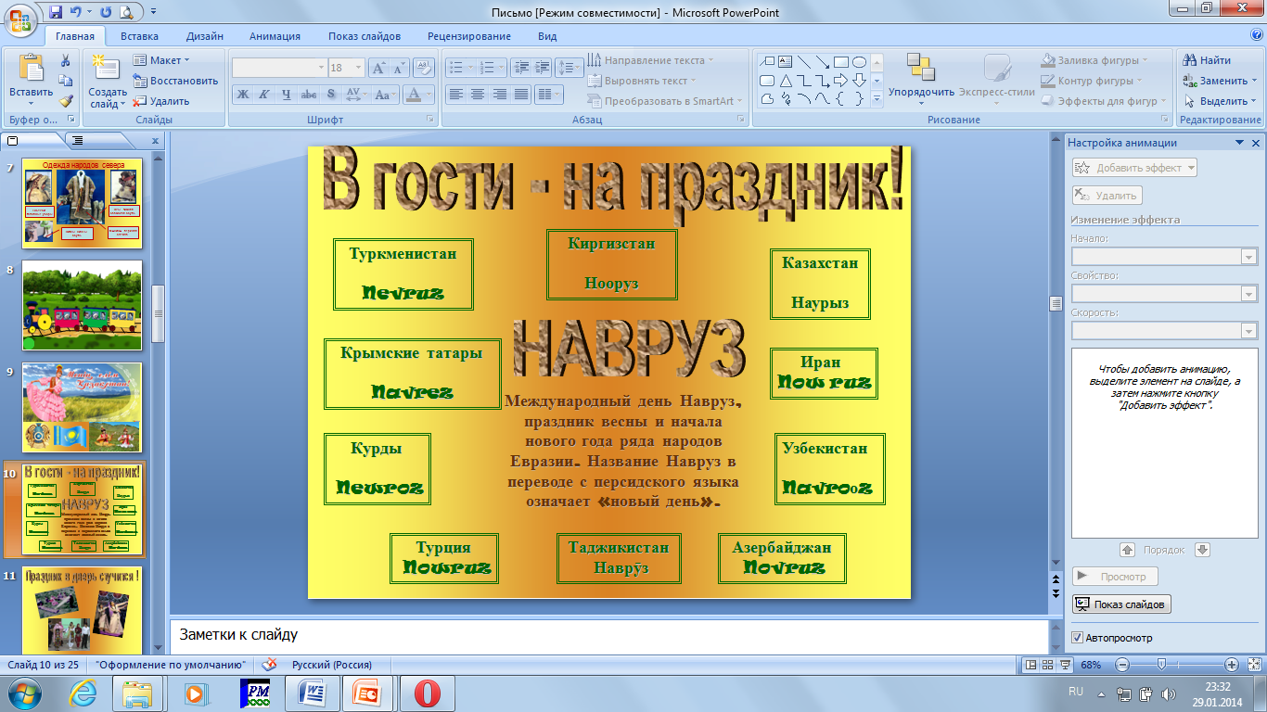This screenshot has height=712, width=1267.
Task: Open the Вставка ribbon tab
Action: coord(139,36)
